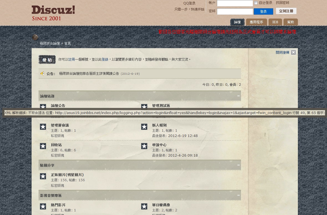Click the 註冊 link in the welcome message
The image size is (327, 215).
click(x=72, y=59)
